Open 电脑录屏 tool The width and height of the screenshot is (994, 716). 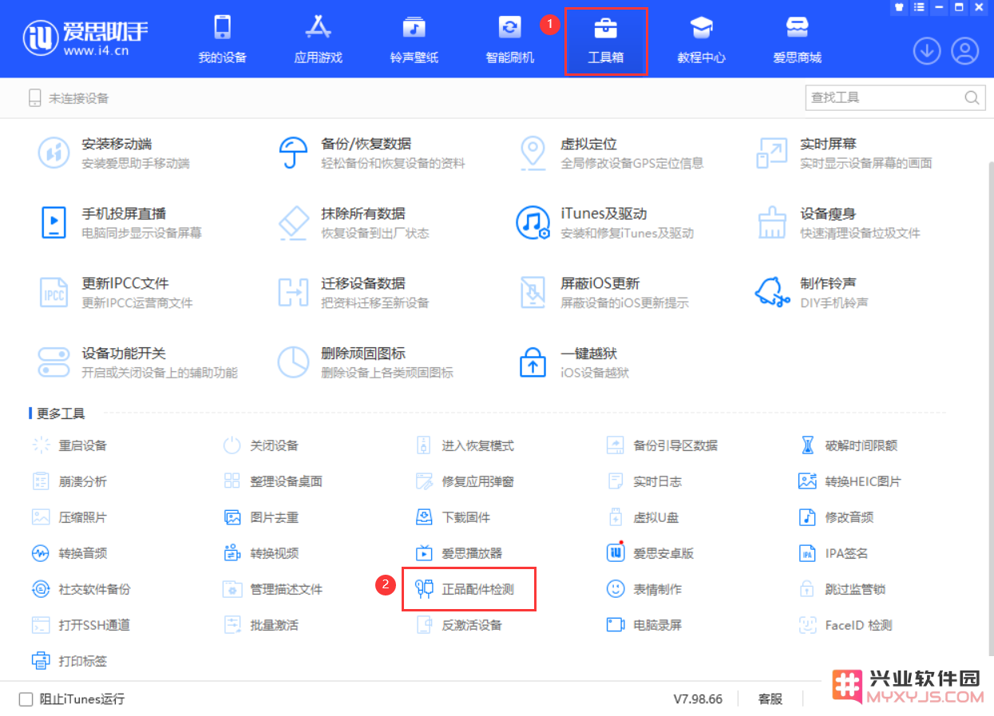tap(644, 625)
